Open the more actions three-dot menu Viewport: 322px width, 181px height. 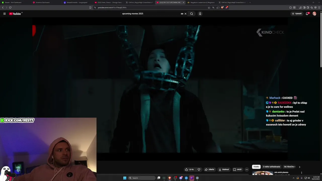pyautogui.click(x=247, y=169)
